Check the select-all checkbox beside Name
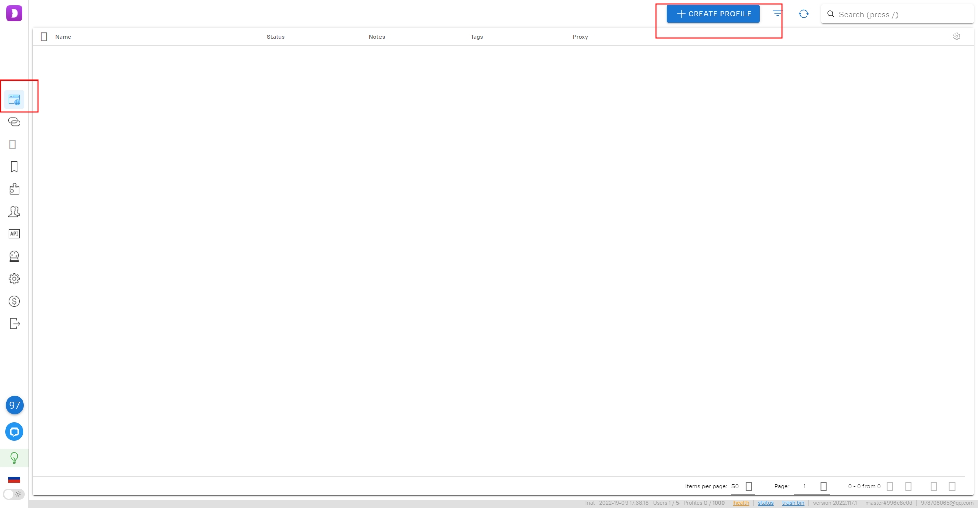The height and width of the screenshot is (508, 978). (x=44, y=37)
